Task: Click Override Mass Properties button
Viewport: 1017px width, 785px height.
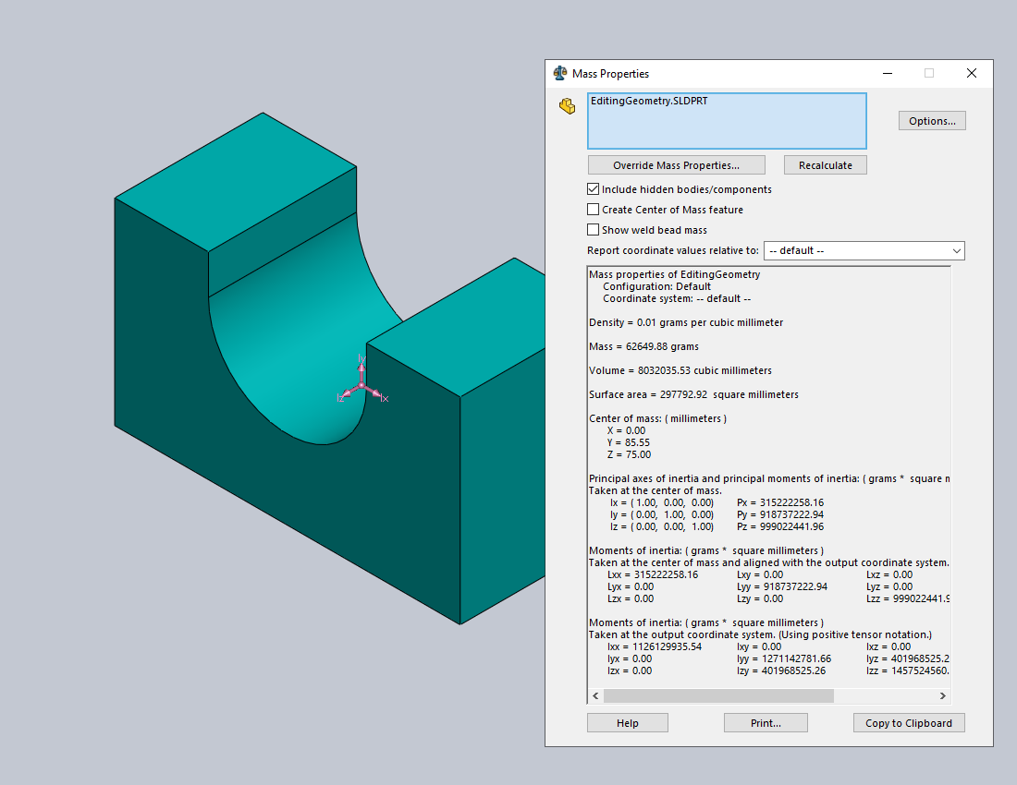Action: (x=676, y=165)
